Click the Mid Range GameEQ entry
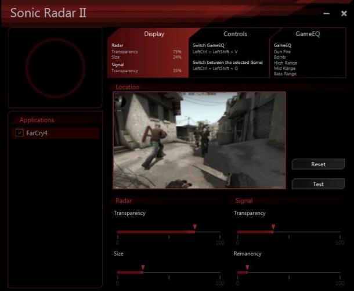Screen dimensions: 354x291 pyautogui.click(x=284, y=68)
